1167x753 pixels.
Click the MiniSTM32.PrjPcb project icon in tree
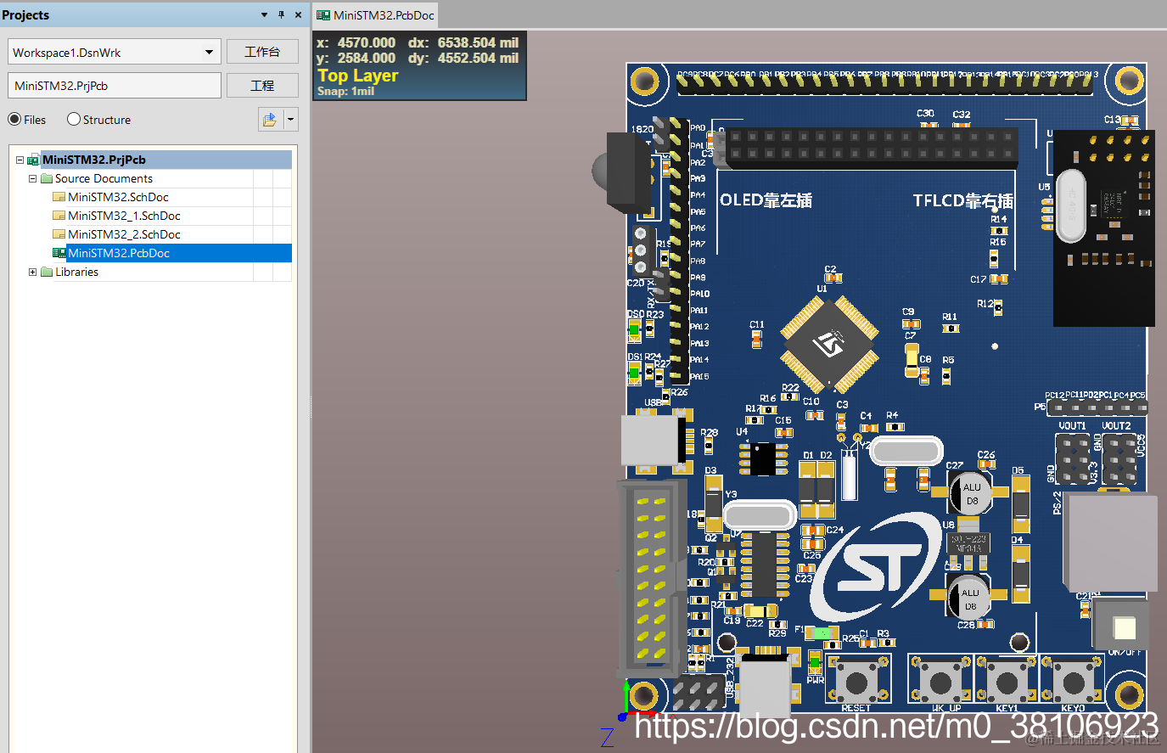[x=33, y=160]
